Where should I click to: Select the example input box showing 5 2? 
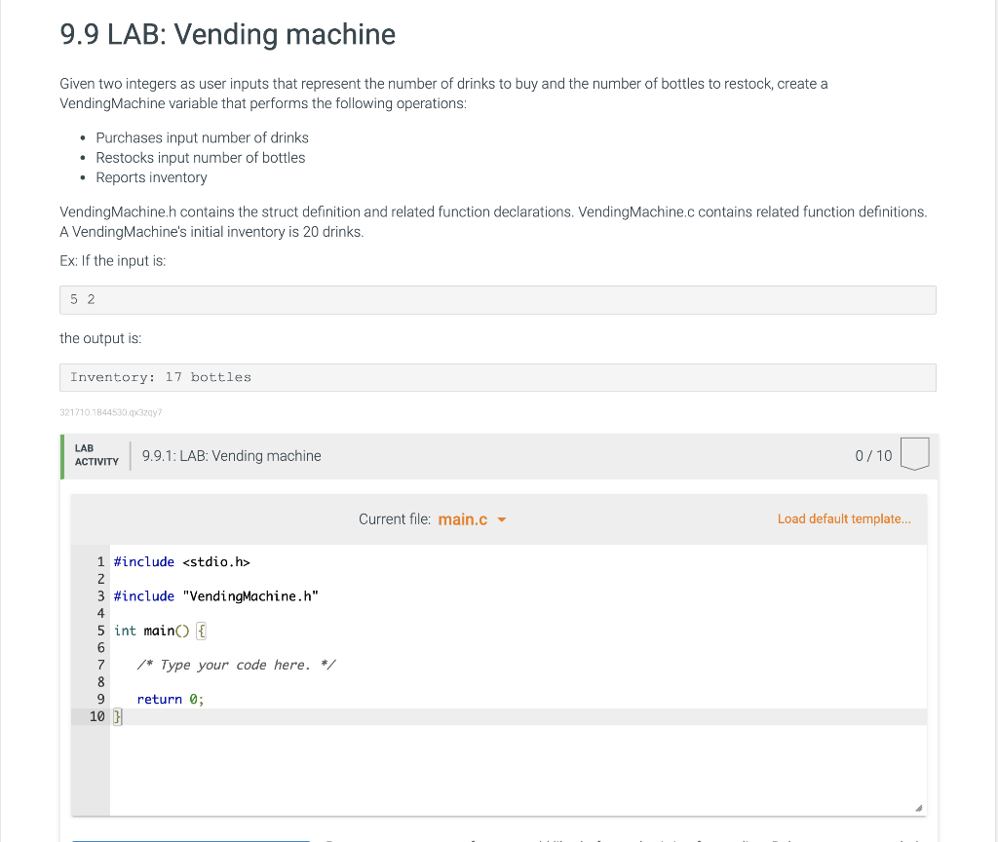pyautogui.click(x=498, y=299)
